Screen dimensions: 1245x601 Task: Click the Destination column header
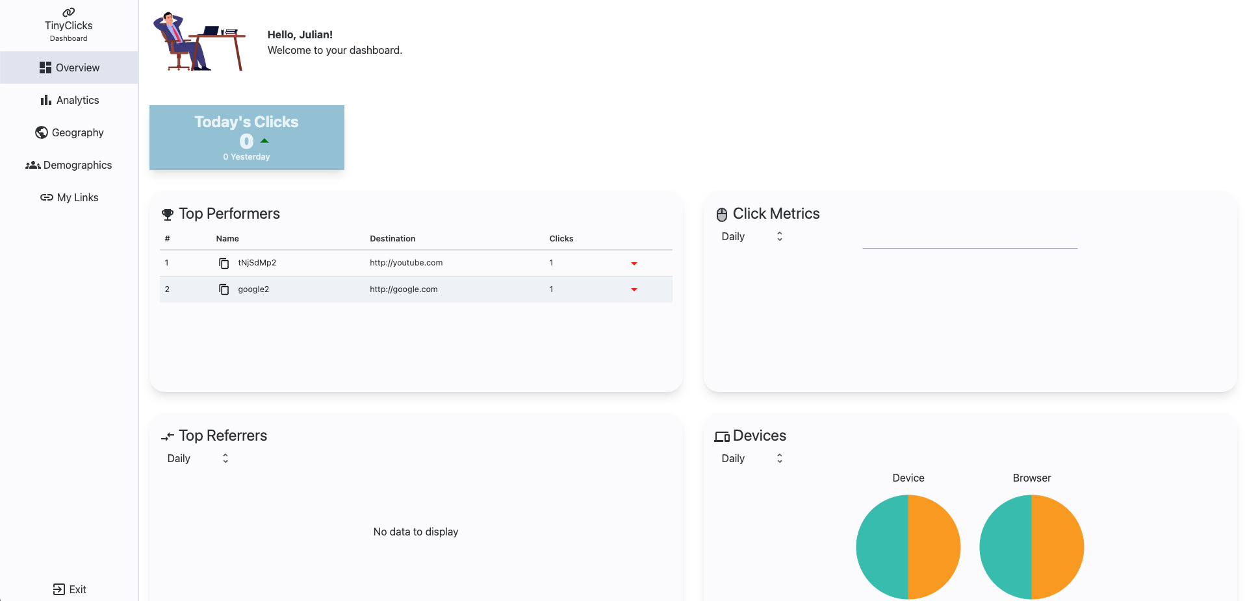392,238
